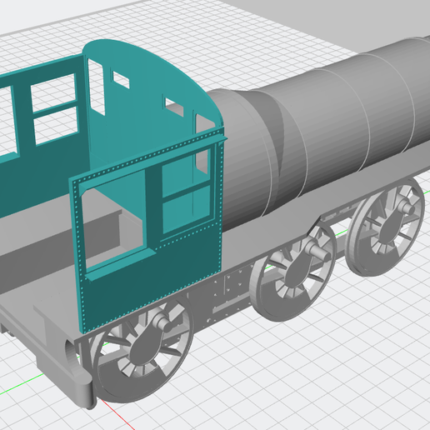Select the spoked wheel beneath the boiler
Screen dimensions: 430x430
[x=386, y=227]
